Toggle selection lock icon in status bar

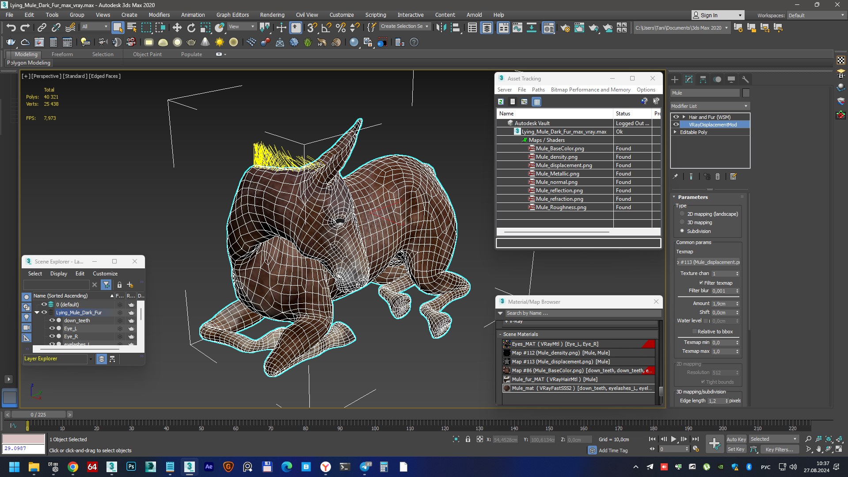point(468,439)
